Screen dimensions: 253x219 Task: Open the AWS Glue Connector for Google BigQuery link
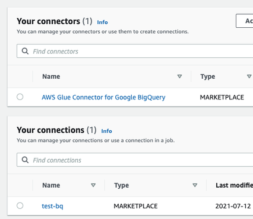(103, 97)
